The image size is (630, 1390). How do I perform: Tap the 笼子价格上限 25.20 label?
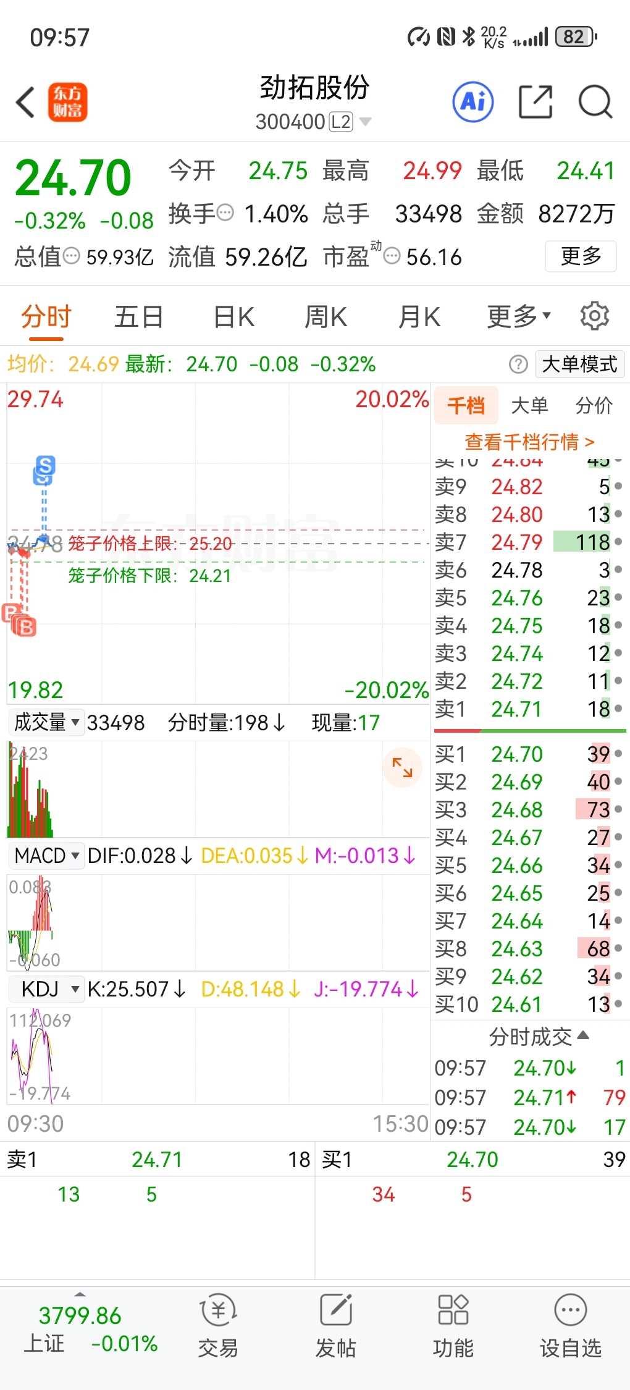click(150, 544)
